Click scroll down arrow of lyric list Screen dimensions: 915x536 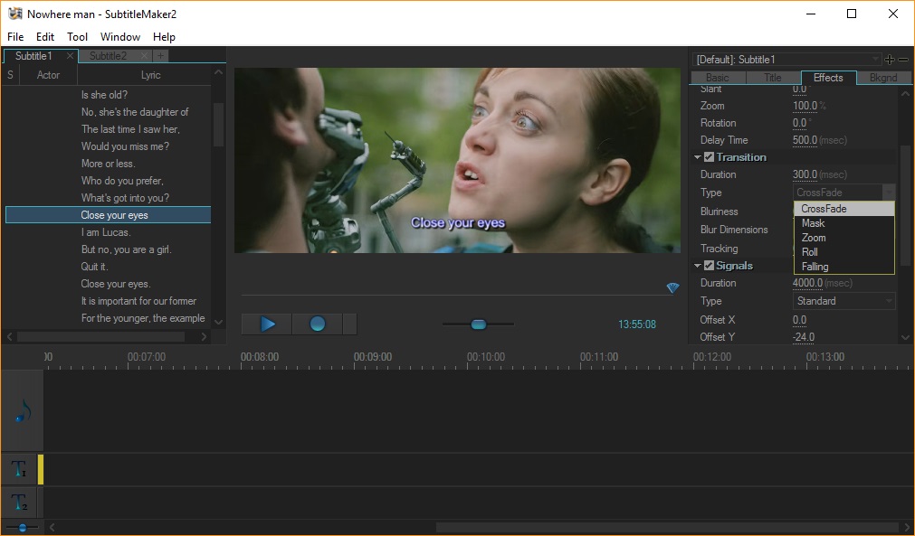(219, 322)
